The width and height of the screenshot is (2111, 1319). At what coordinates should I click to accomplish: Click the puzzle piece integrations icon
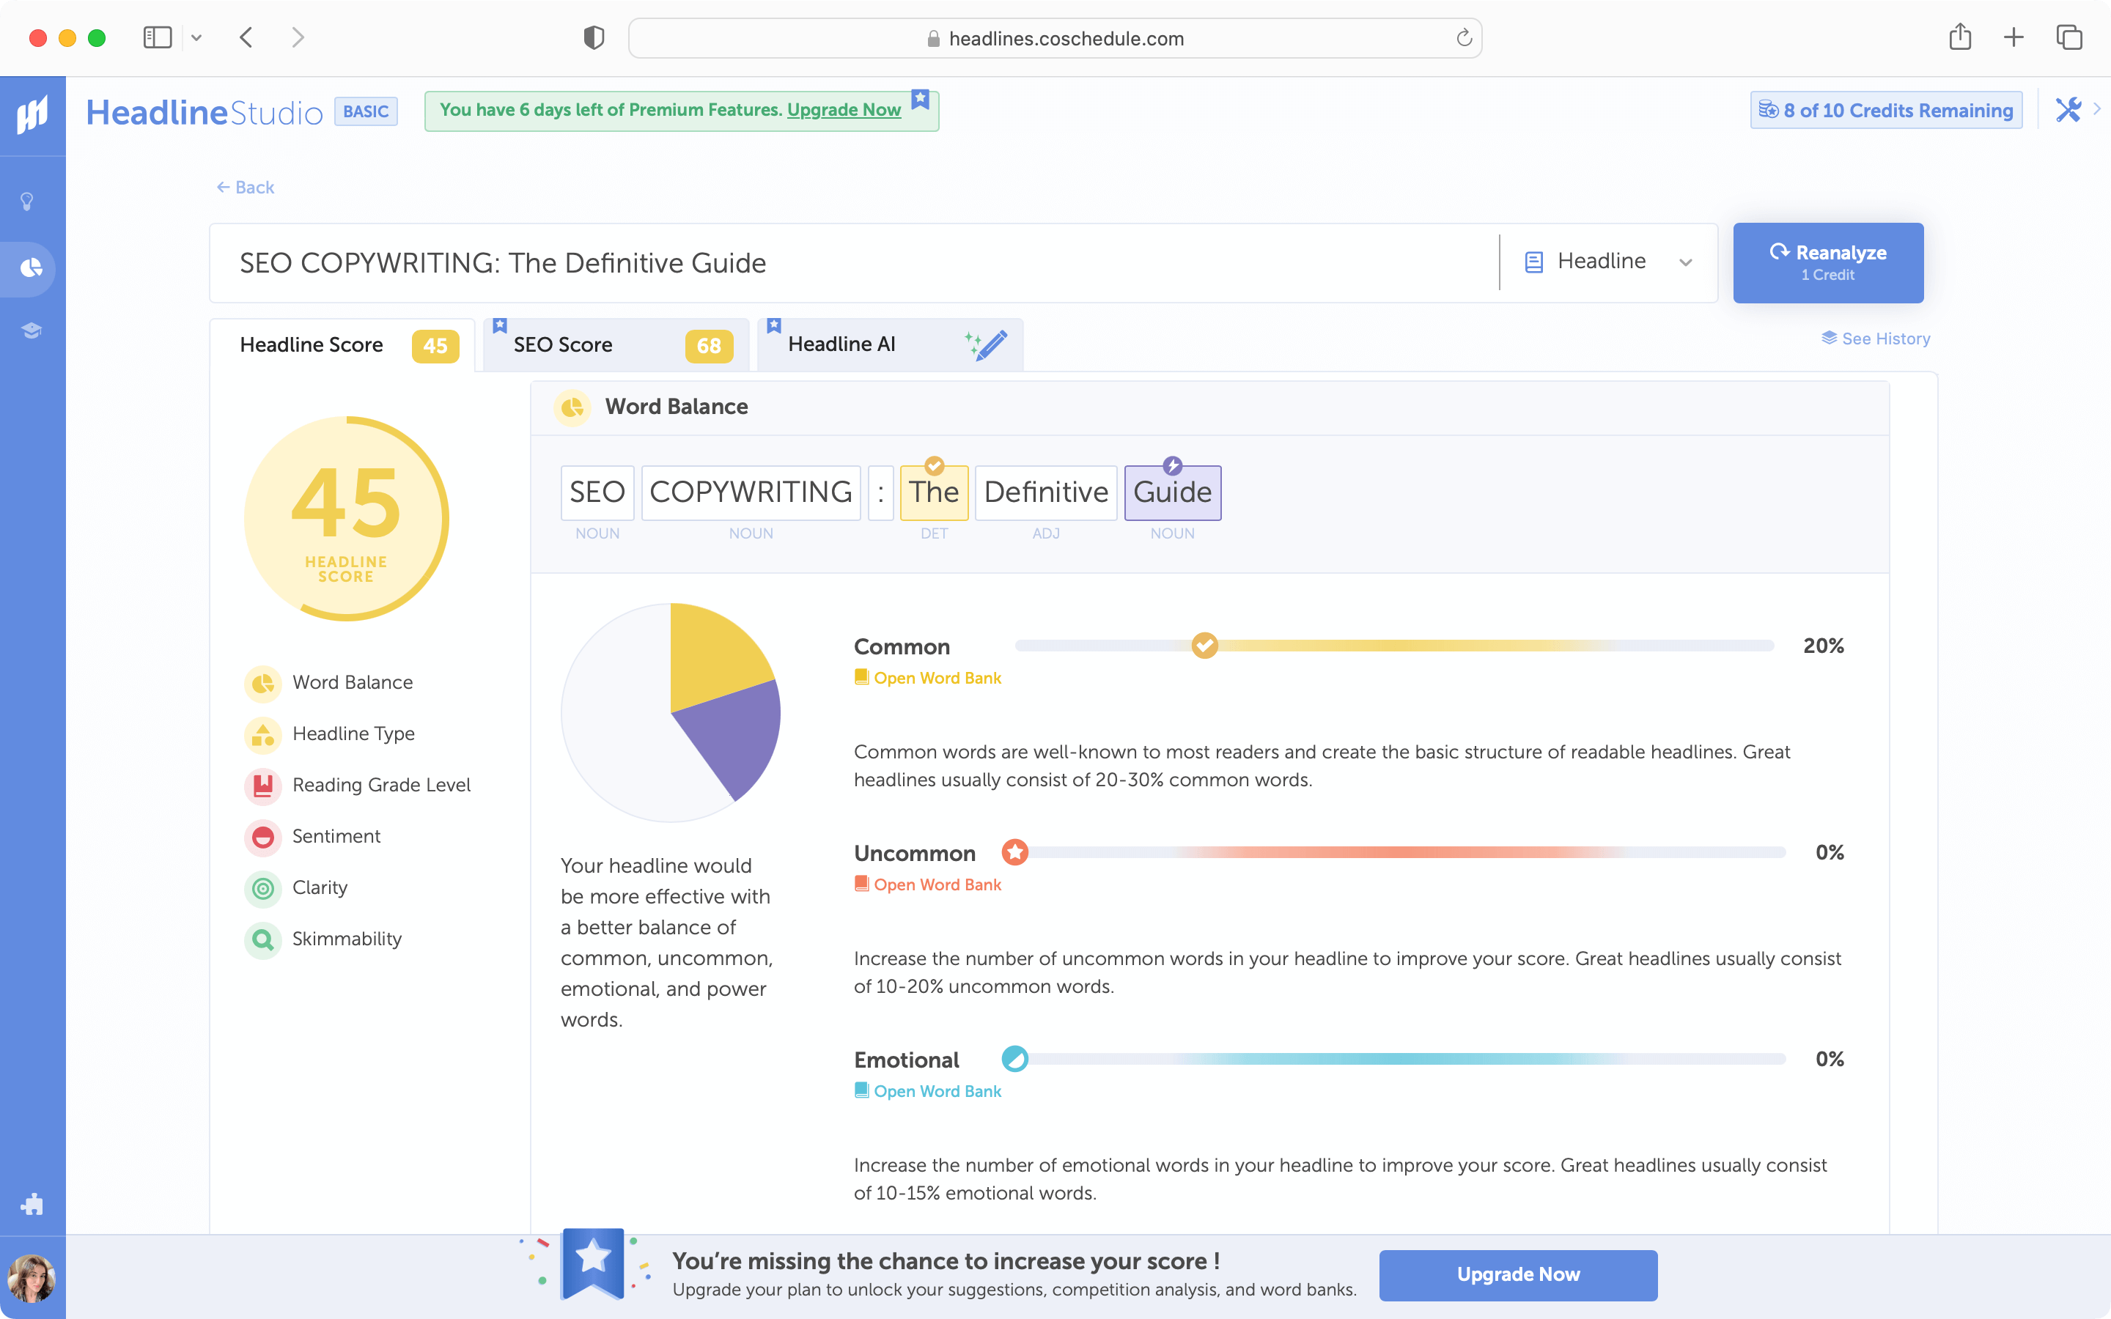(32, 1204)
